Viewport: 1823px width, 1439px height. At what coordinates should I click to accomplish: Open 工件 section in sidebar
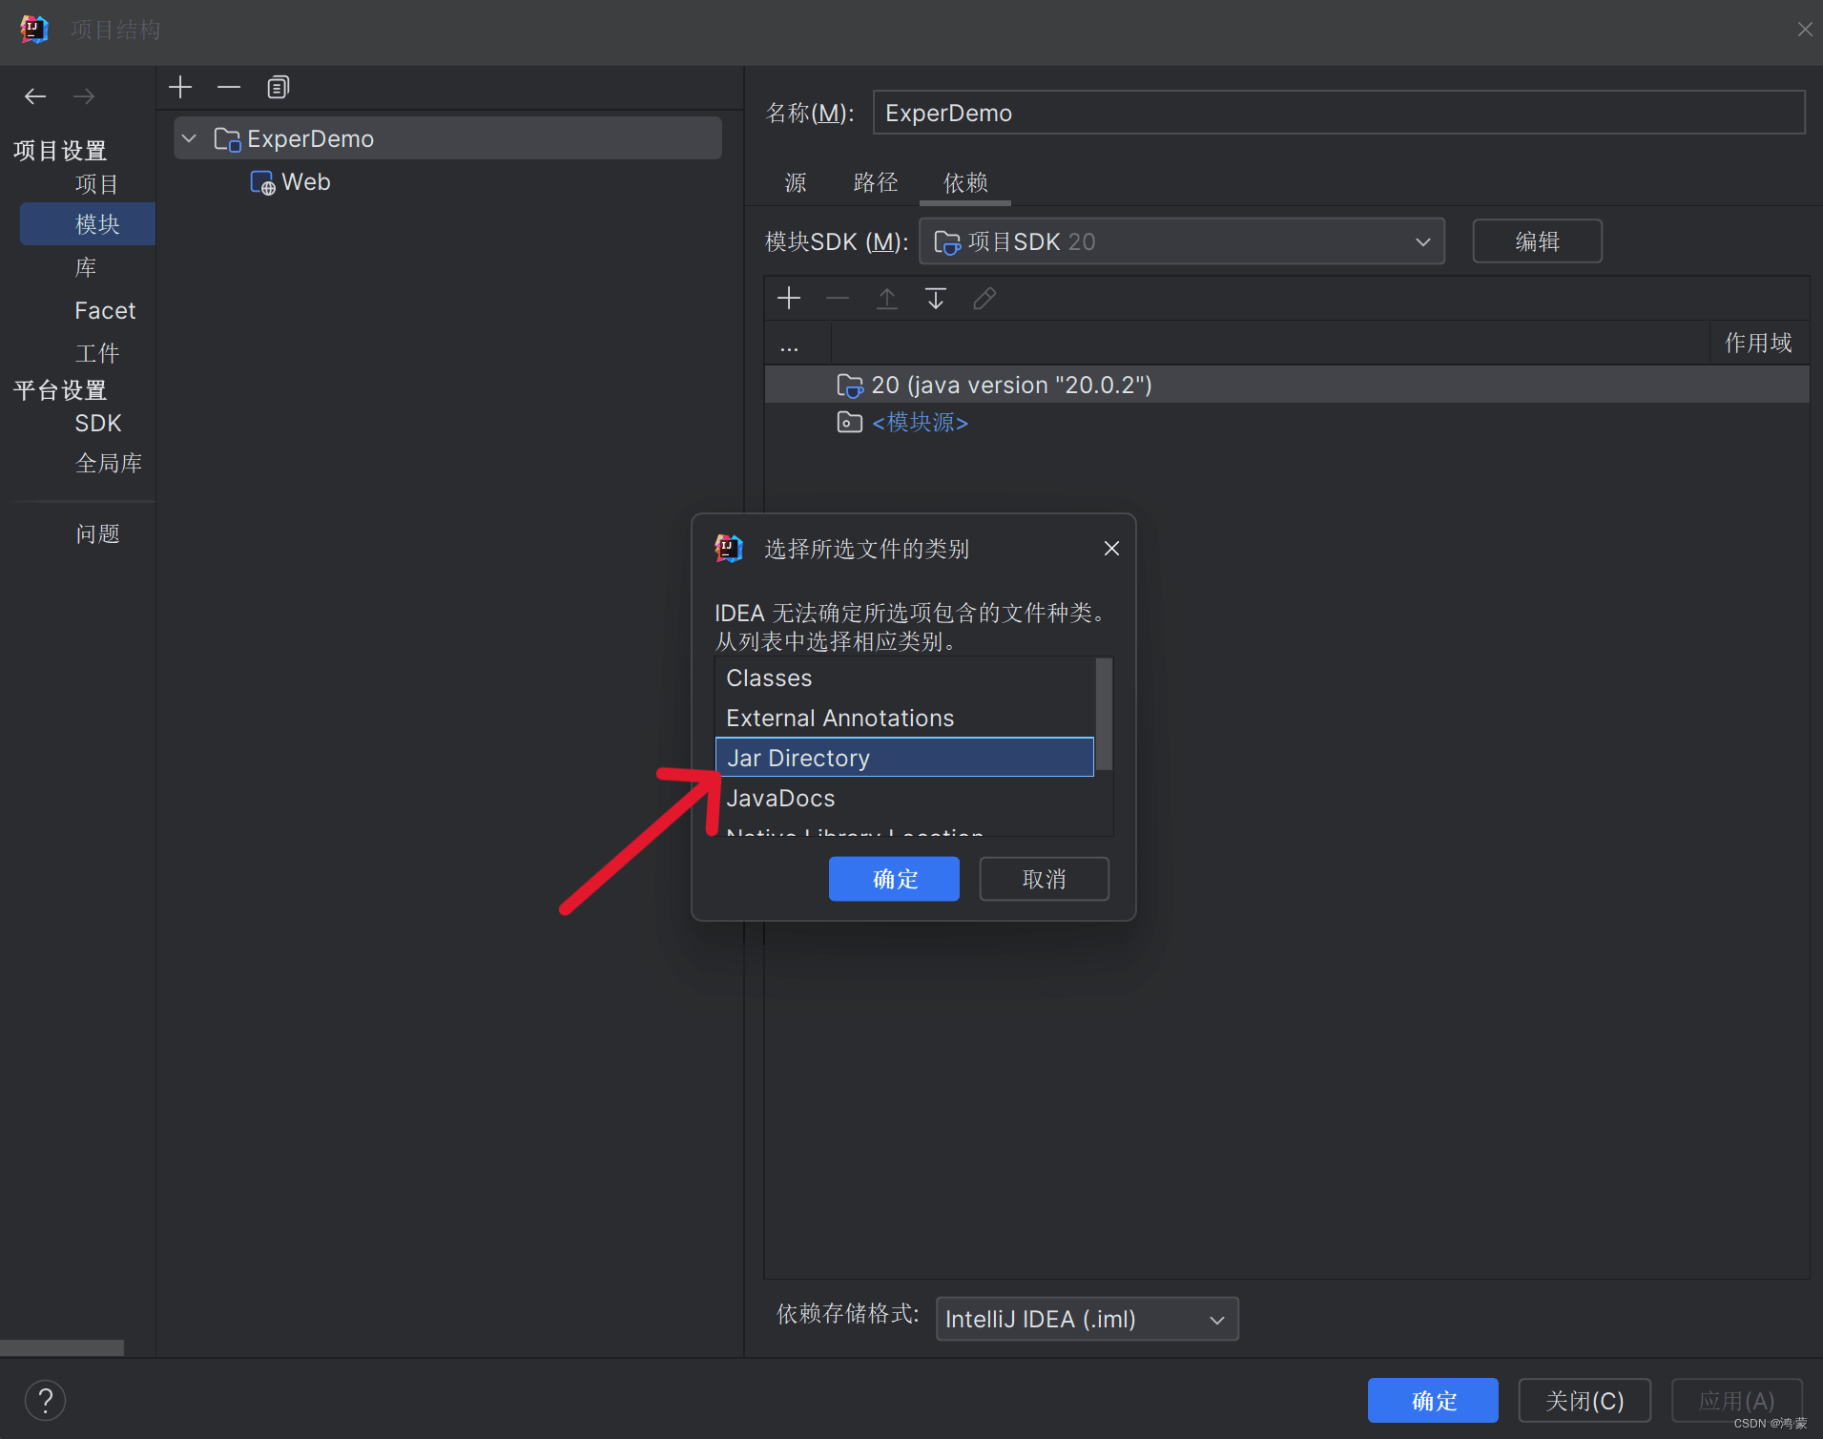[x=97, y=354]
